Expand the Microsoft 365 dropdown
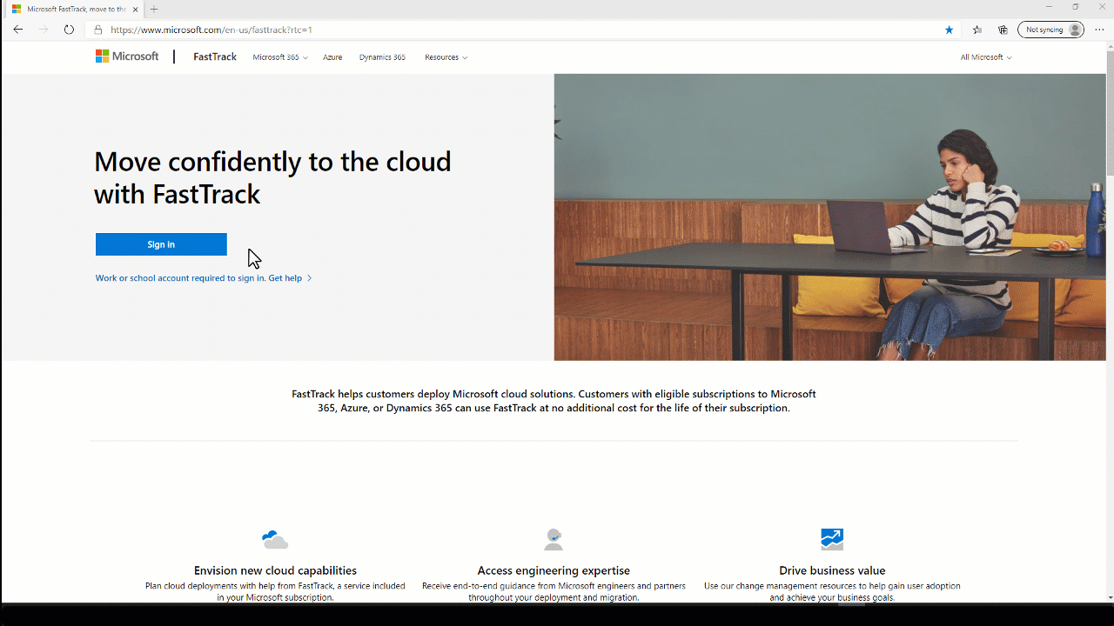The height and width of the screenshot is (626, 1114). pyautogui.click(x=279, y=57)
